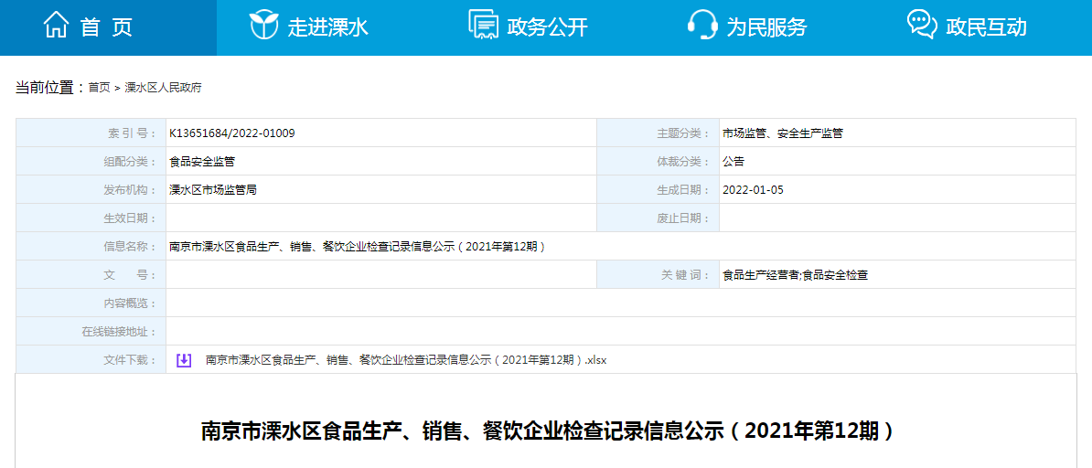This screenshot has height=468, width=1092.
Task: Open the 政民互动 navigation tab
Action: pyautogui.click(x=985, y=27)
